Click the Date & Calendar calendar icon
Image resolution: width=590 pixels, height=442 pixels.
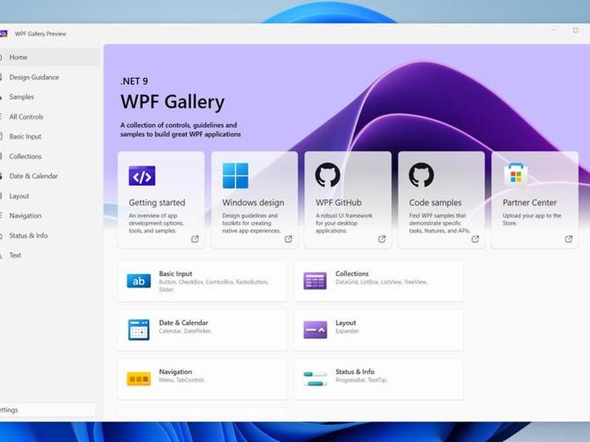139,329
